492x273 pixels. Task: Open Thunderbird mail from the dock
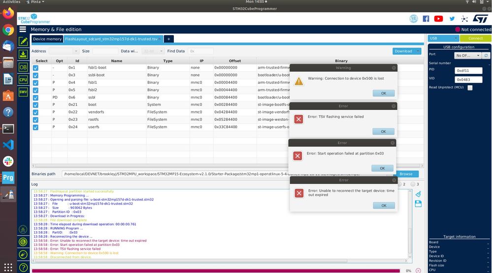coord(8,46)
